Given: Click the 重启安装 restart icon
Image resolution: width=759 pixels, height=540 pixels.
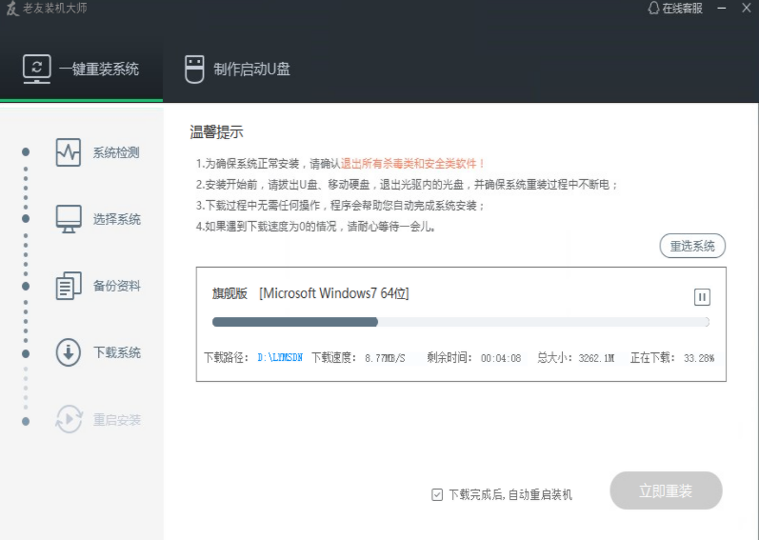Looking at the screenshot, I should tap(69, 419).
